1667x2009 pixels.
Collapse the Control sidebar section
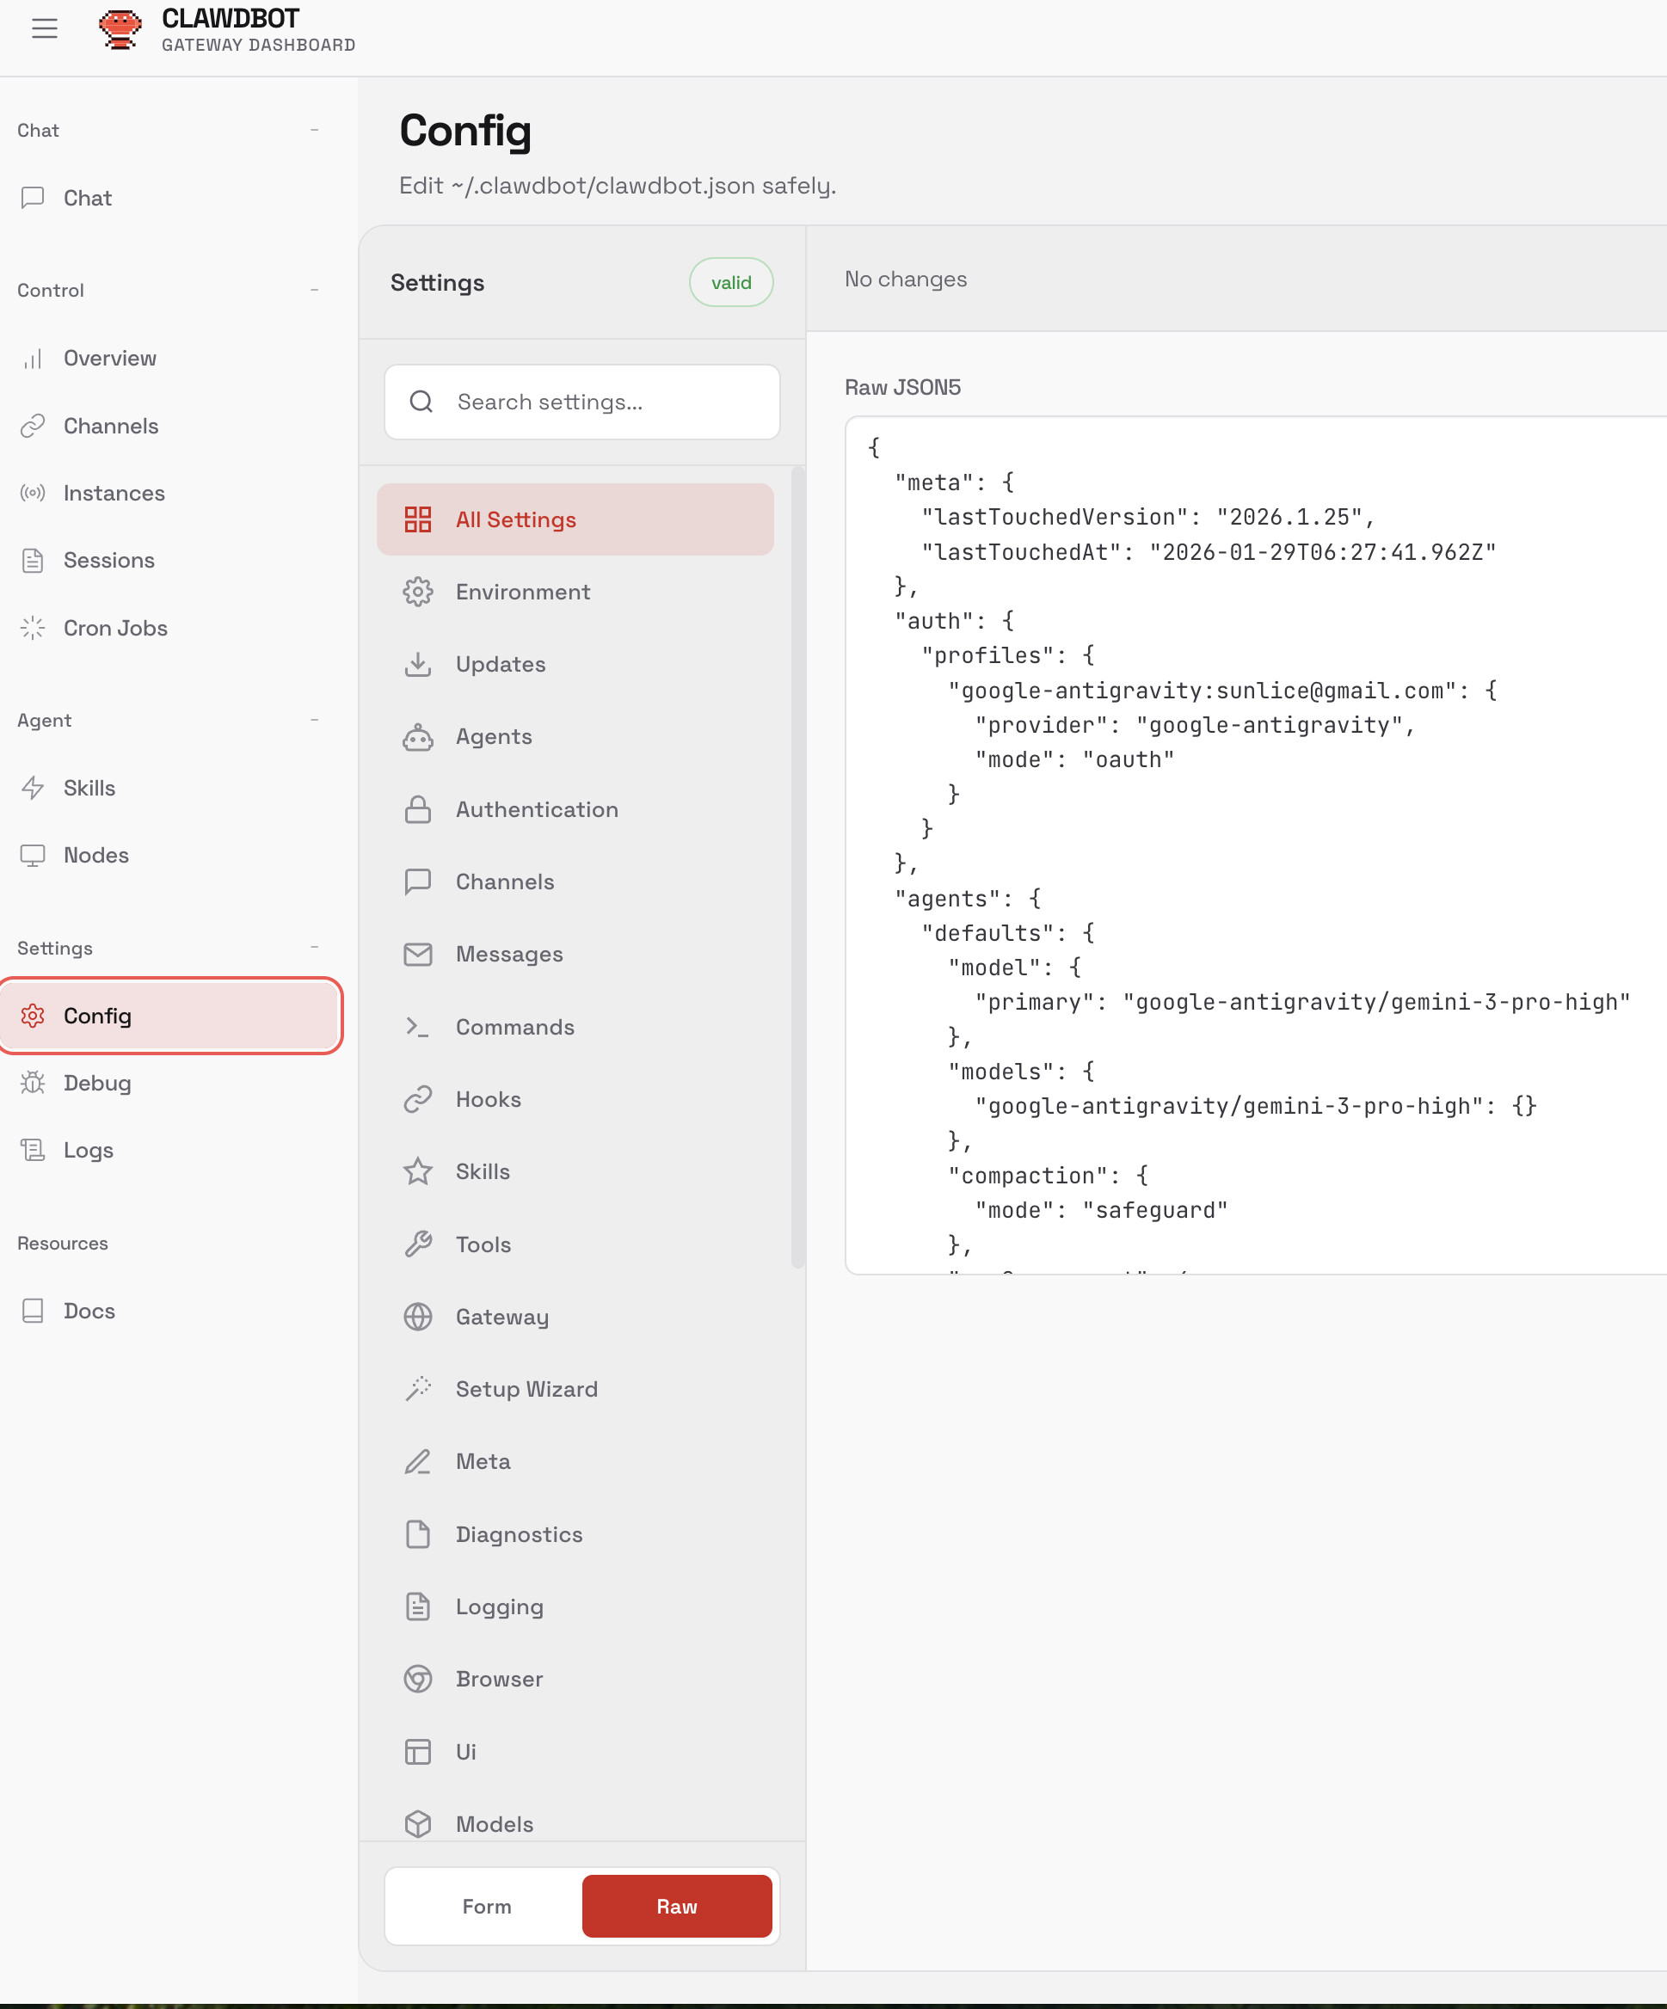(314, 290)
